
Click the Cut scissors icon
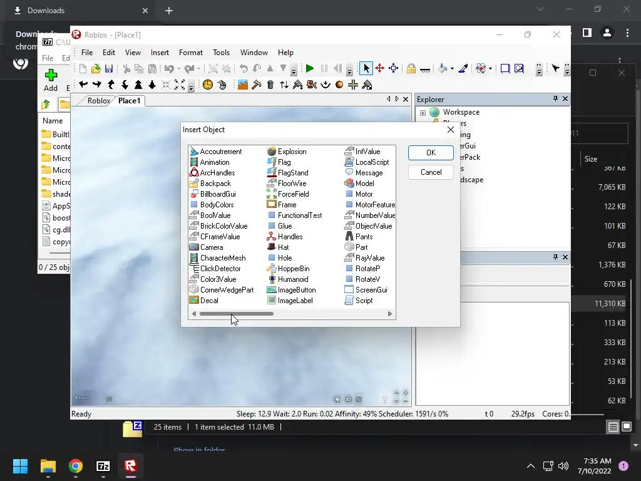coord(126,69)
